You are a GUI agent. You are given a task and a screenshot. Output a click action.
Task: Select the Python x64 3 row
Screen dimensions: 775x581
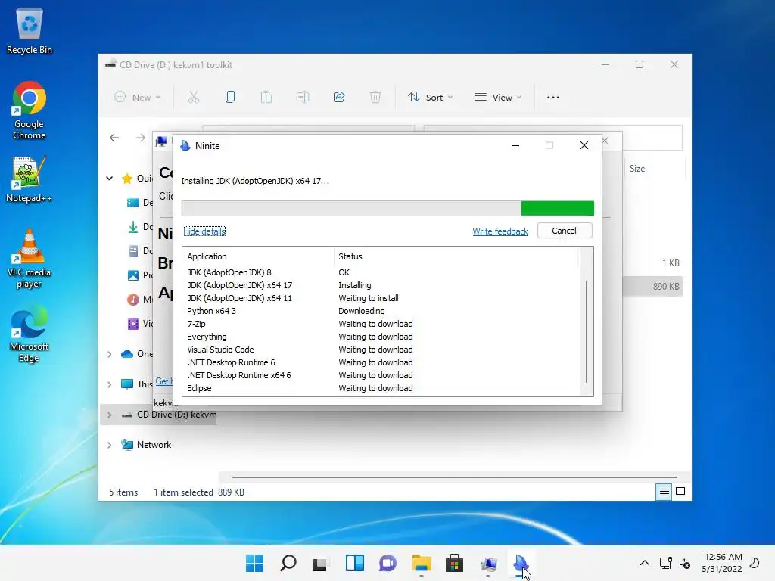click(380, 311)
